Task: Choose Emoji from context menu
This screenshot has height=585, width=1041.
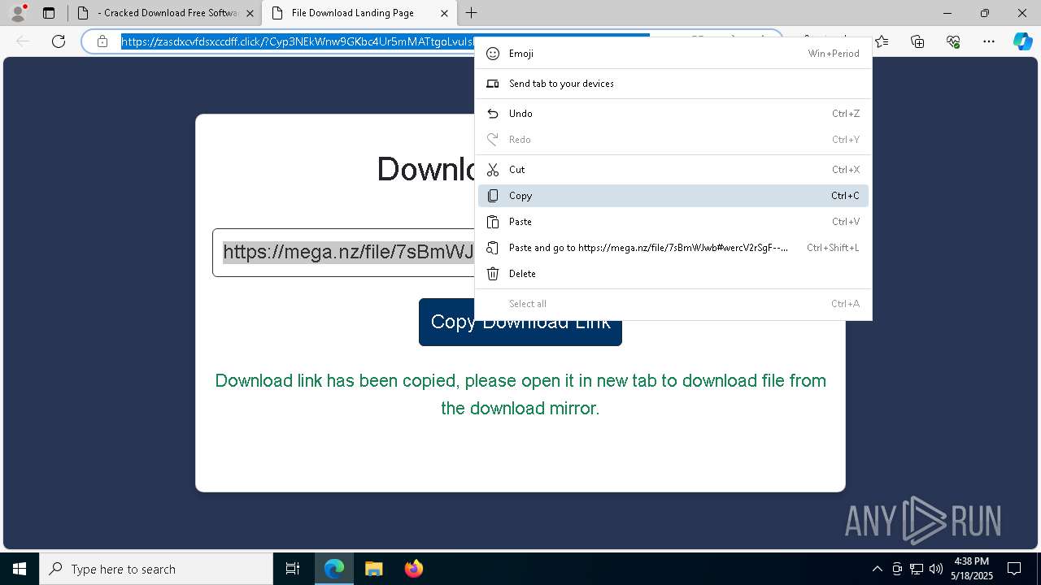Action: [673, 54]
